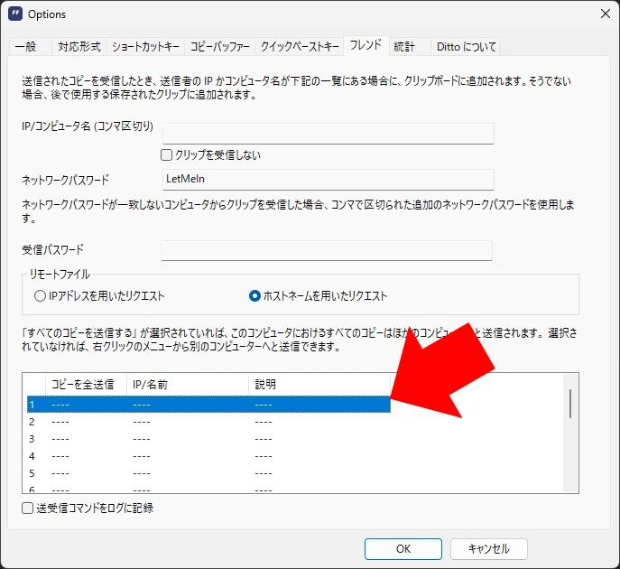
Task: Click the Ditto icon in title bar
Action: click(14, 14)
